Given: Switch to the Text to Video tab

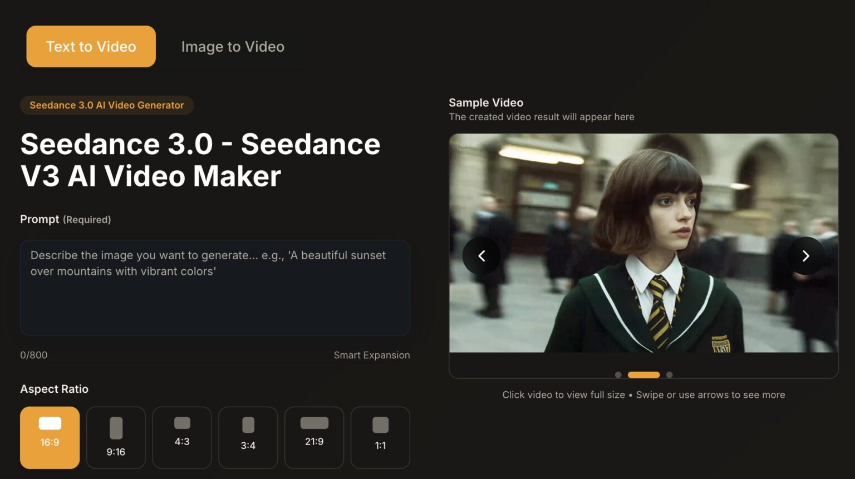Looking at the screenshot, I should 91,46.
